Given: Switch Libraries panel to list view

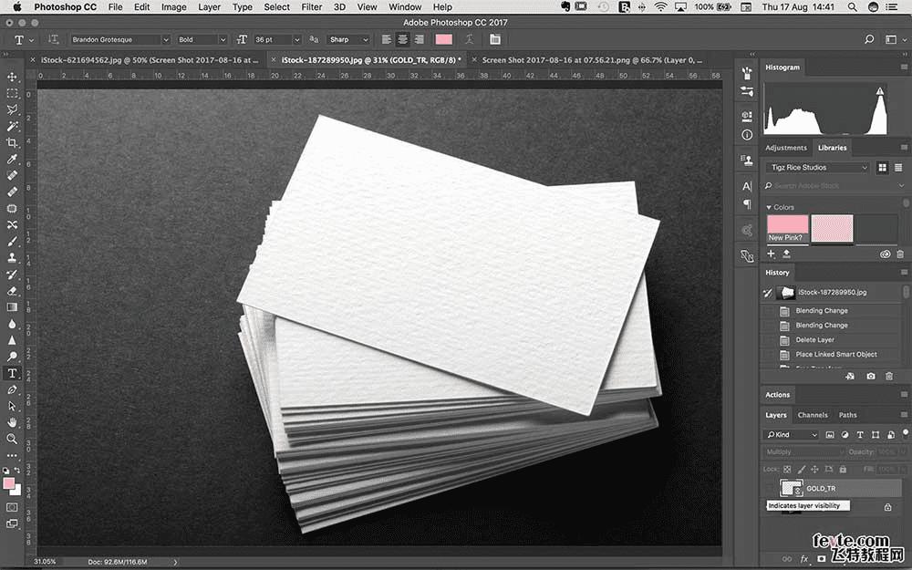Looking at the screenshot, I should [899, 168].
